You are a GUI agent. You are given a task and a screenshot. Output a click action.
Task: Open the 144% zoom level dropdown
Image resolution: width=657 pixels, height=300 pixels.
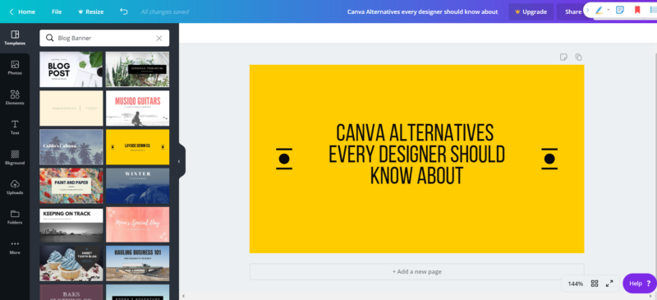point(576,284)
